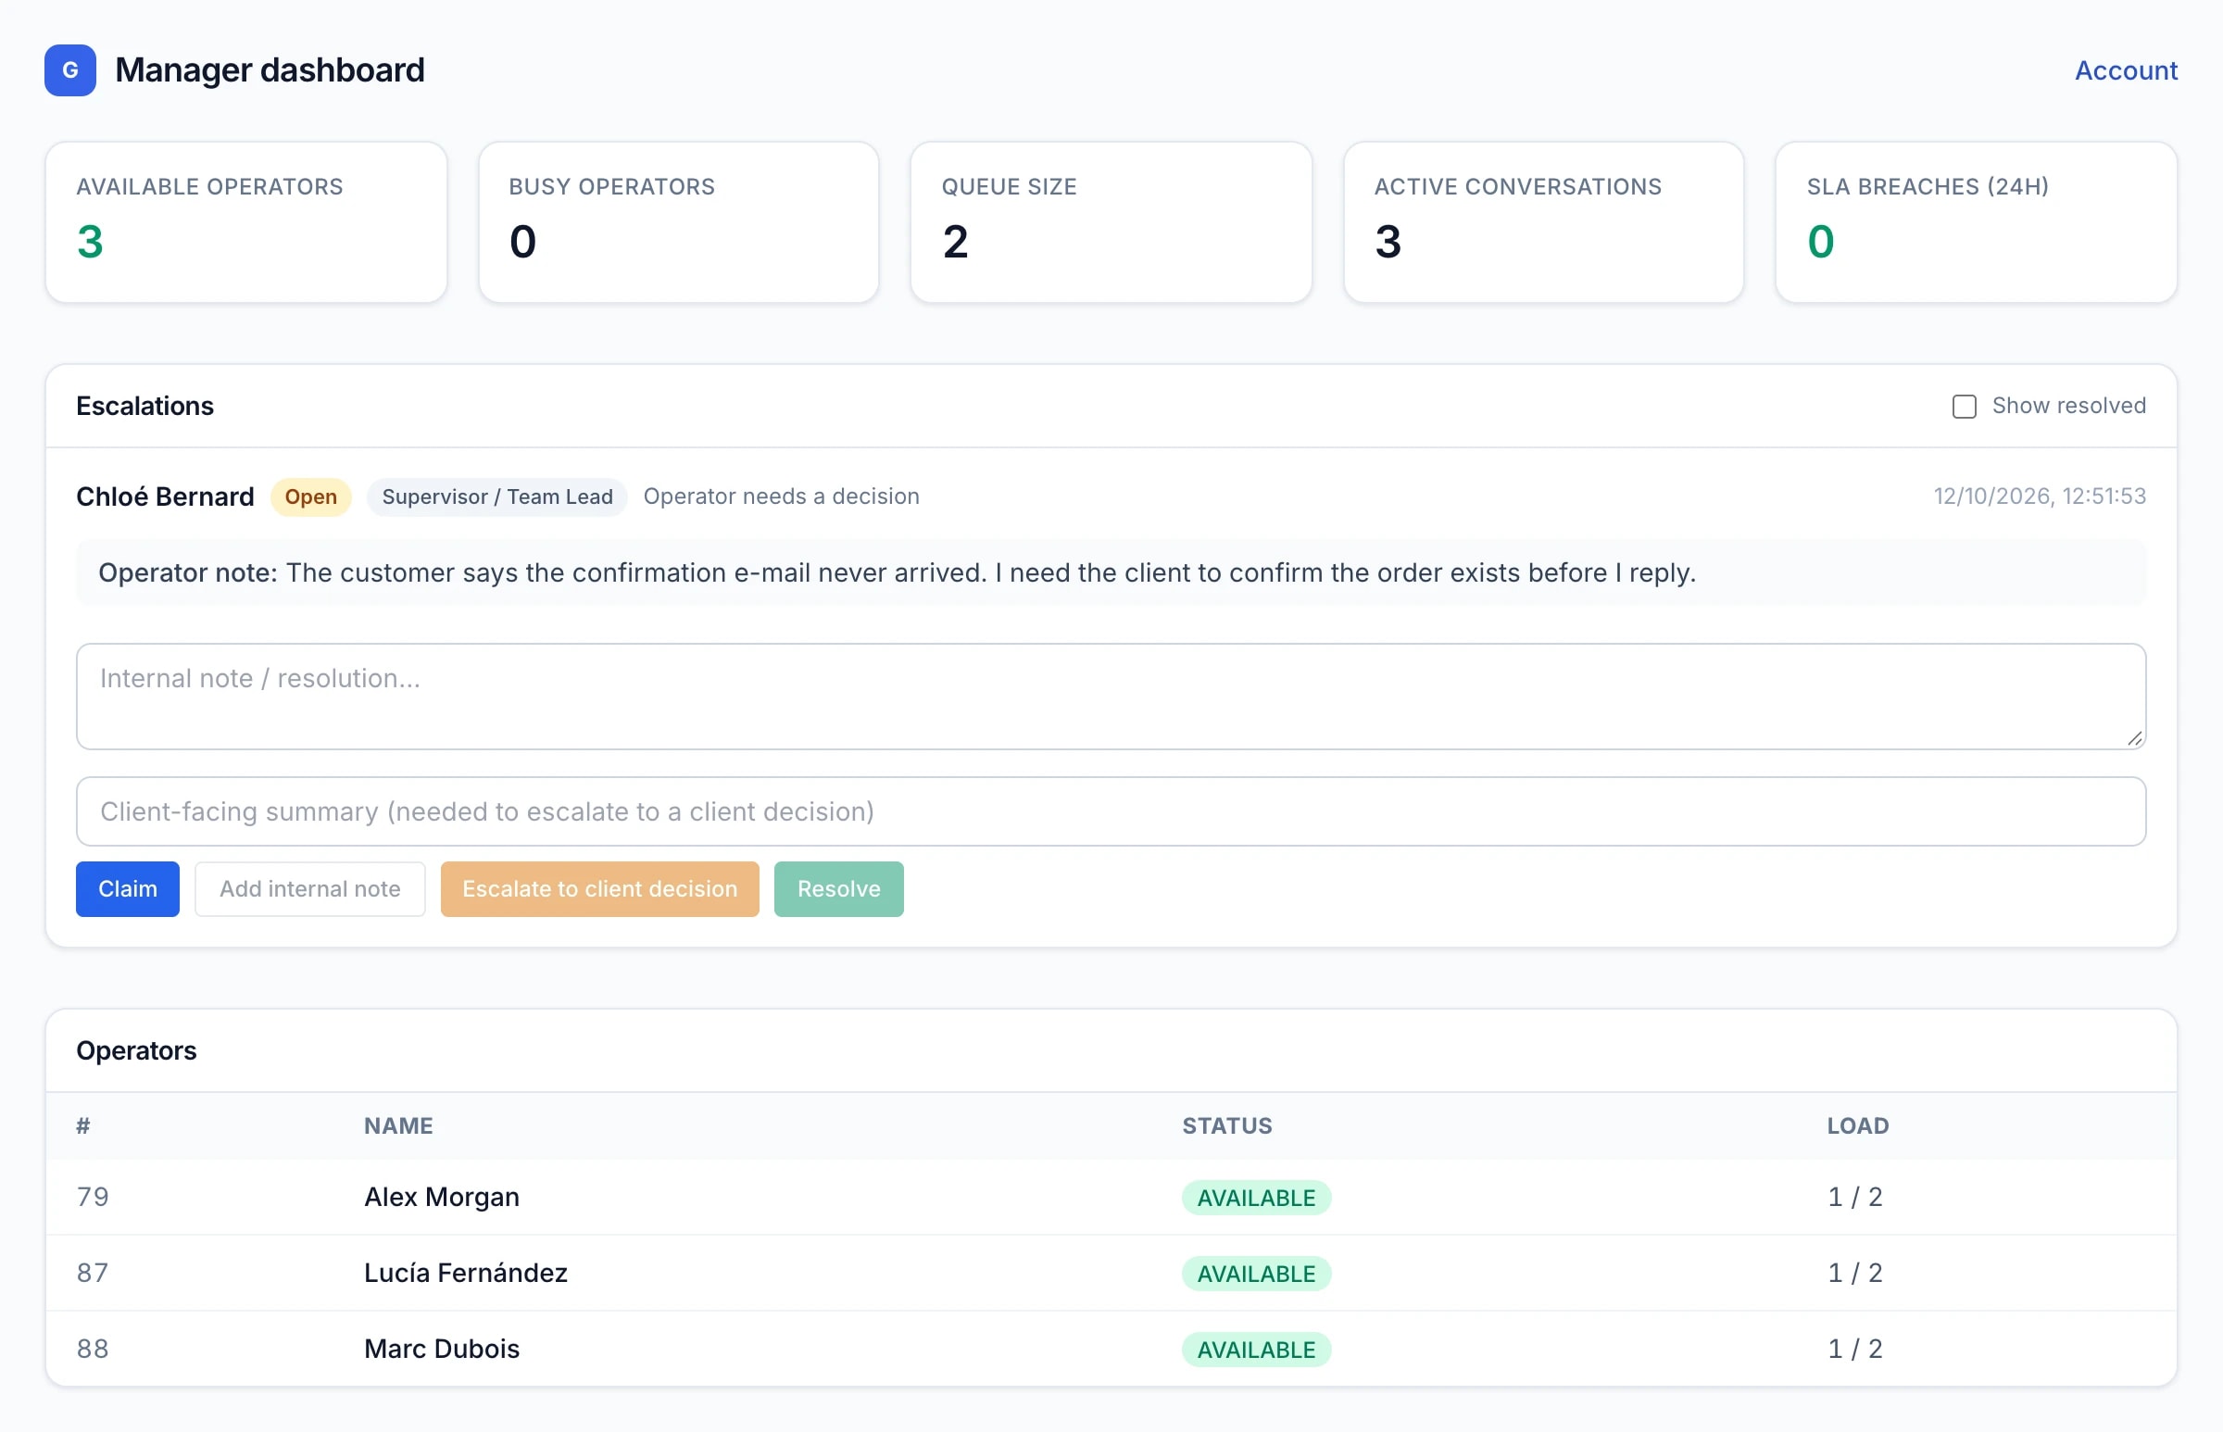The height and width of the screenshot is (1432, 2223).
Task: Click Escalate to client decision button
Action: 599,889
